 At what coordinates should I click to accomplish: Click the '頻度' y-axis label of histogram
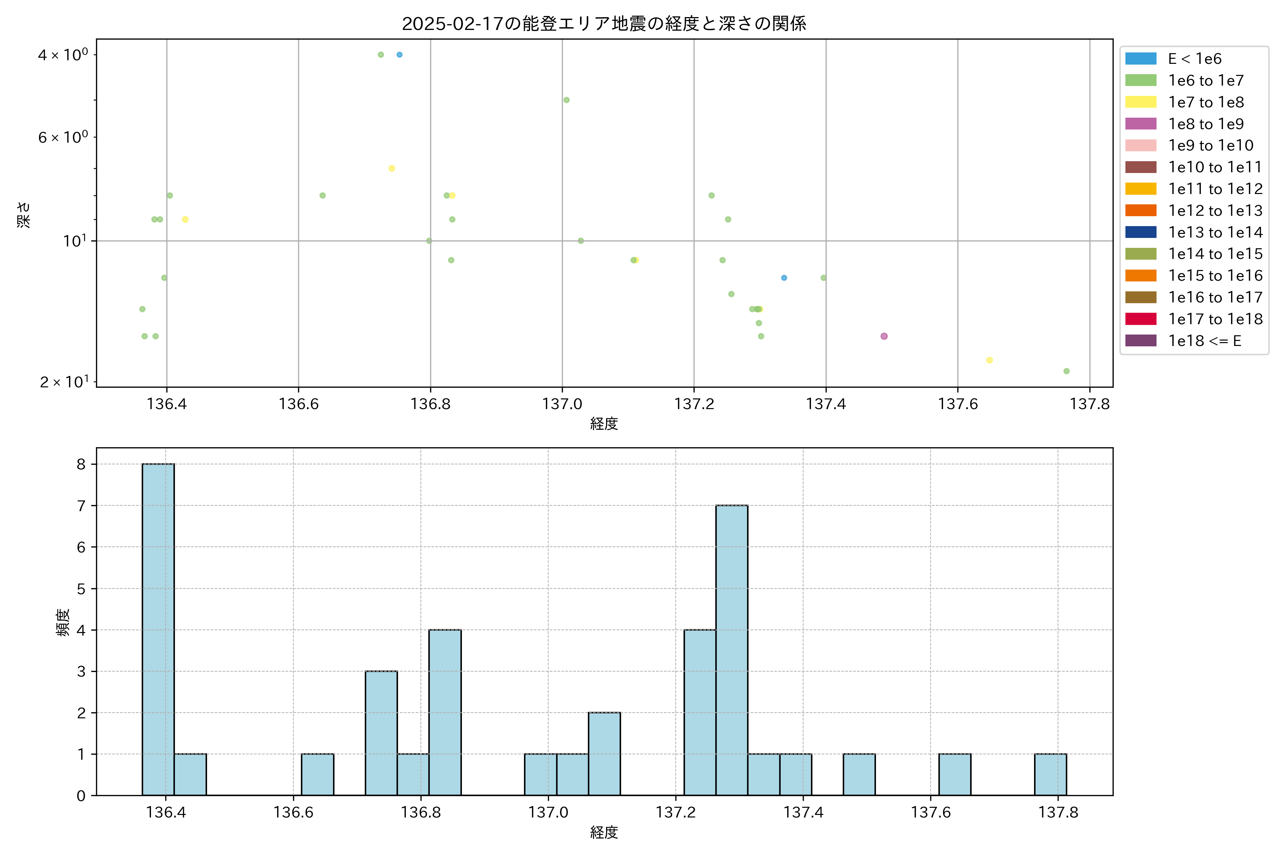63,622
